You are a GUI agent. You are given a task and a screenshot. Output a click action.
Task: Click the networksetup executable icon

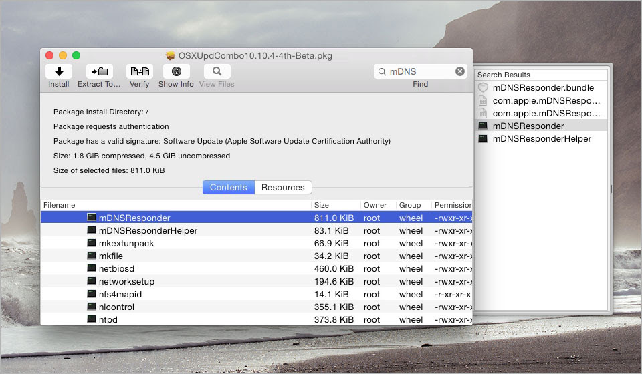click(92, 280)
